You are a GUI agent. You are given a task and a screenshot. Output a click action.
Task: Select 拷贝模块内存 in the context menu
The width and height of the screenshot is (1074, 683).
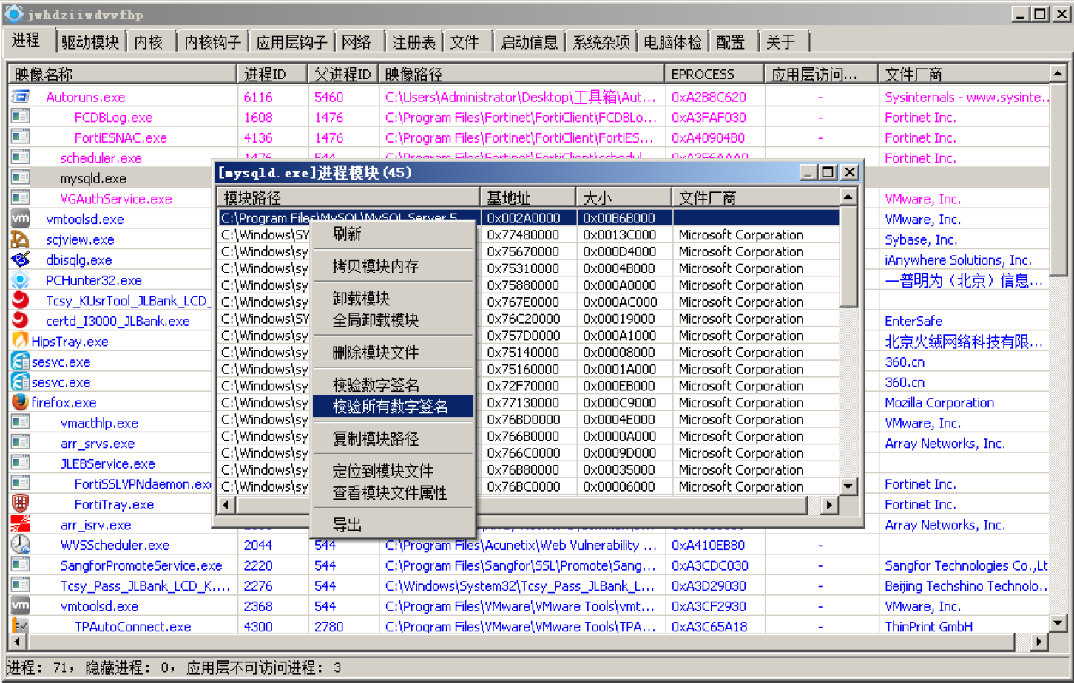(393, 266)
